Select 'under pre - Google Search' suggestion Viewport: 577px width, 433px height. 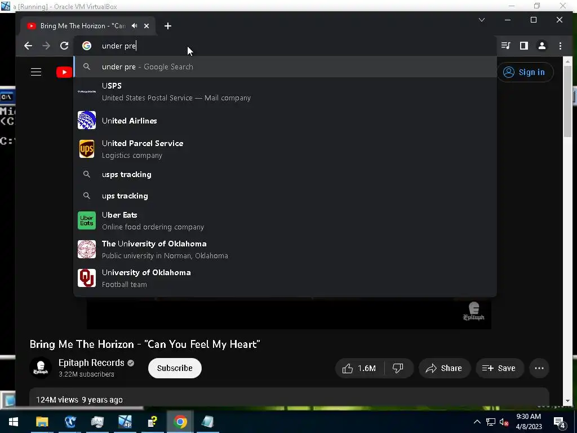tap(285, 67)
